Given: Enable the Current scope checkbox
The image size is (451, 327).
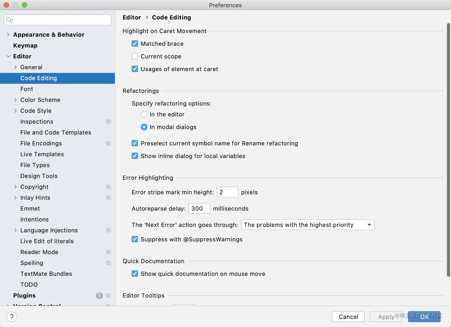Looking at the screenshot, I should pos(135,56).
